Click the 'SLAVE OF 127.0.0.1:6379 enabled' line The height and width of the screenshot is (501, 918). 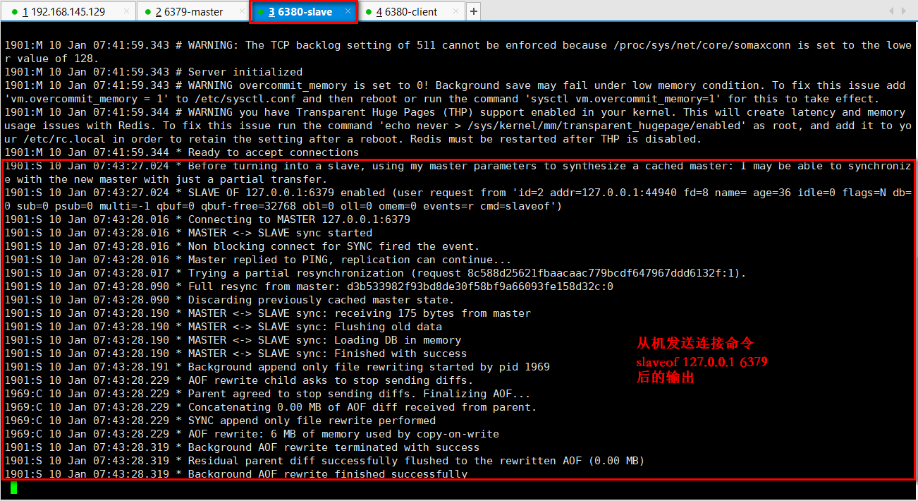[458, 199]
